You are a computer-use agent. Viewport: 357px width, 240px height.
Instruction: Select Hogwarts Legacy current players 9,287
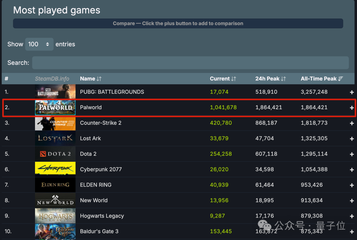(x=217, y=216)
